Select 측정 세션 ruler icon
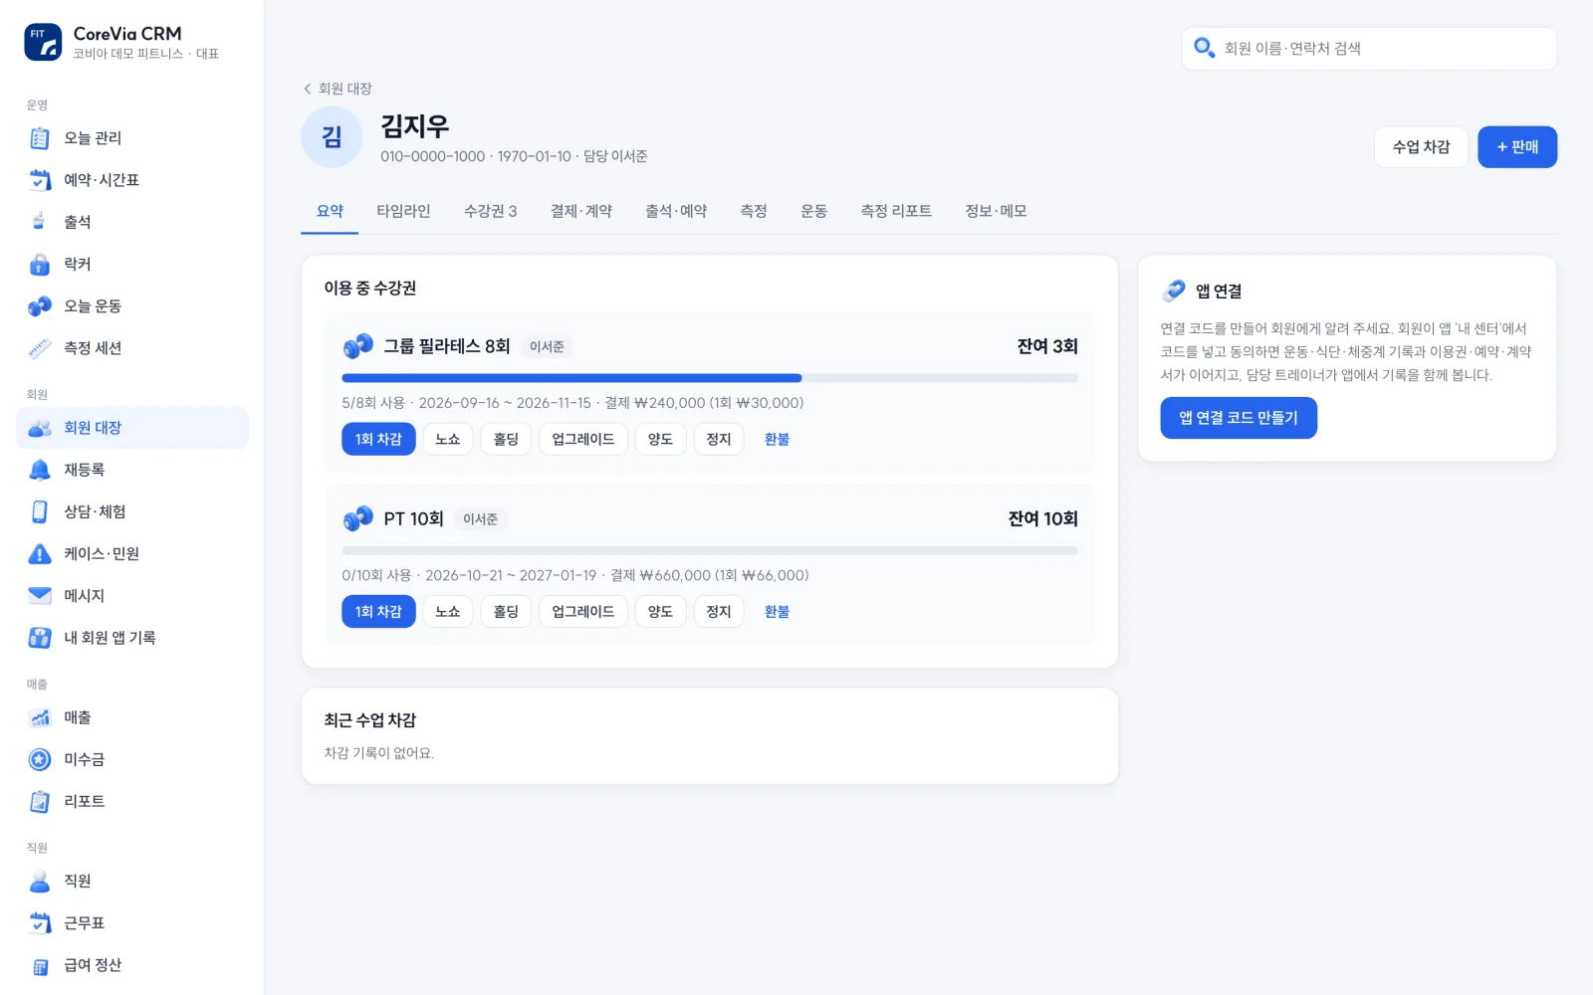1593x995 pixels. pos(40,348)
